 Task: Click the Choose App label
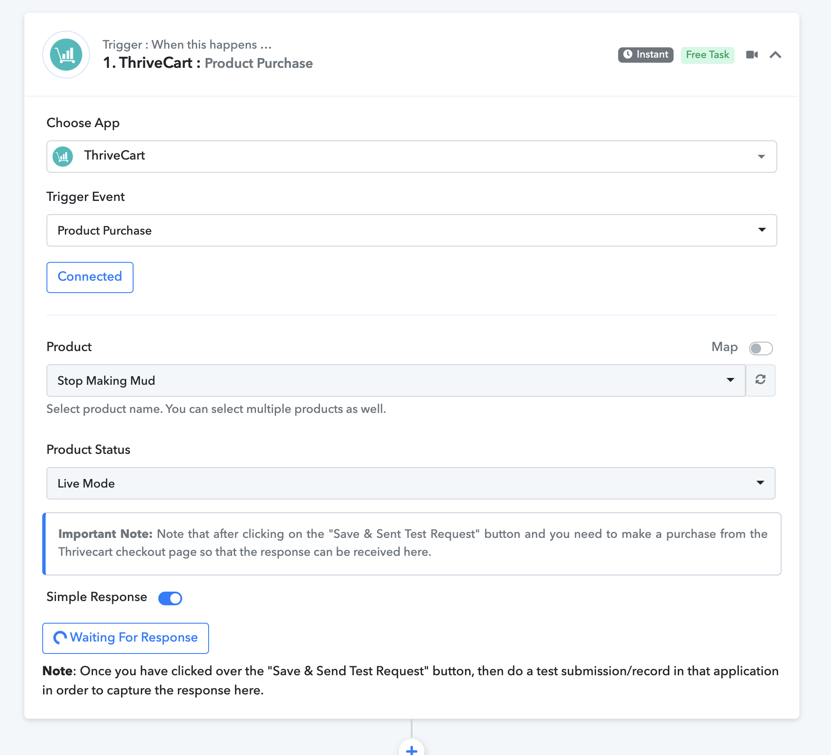83,123
